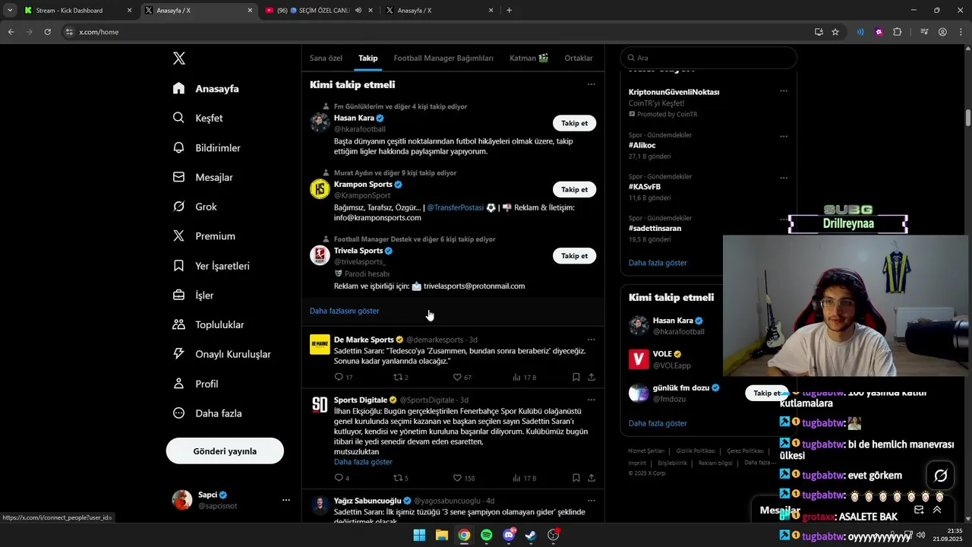The width and height of the screenshot is (972, 547).
Task: Bookmark this page with the star icon
Action: (x=835, y=32)
